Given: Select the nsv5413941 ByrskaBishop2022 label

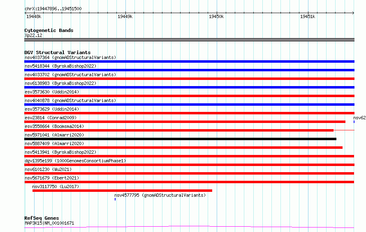Looking at the screenshot, I should (60, 152).
